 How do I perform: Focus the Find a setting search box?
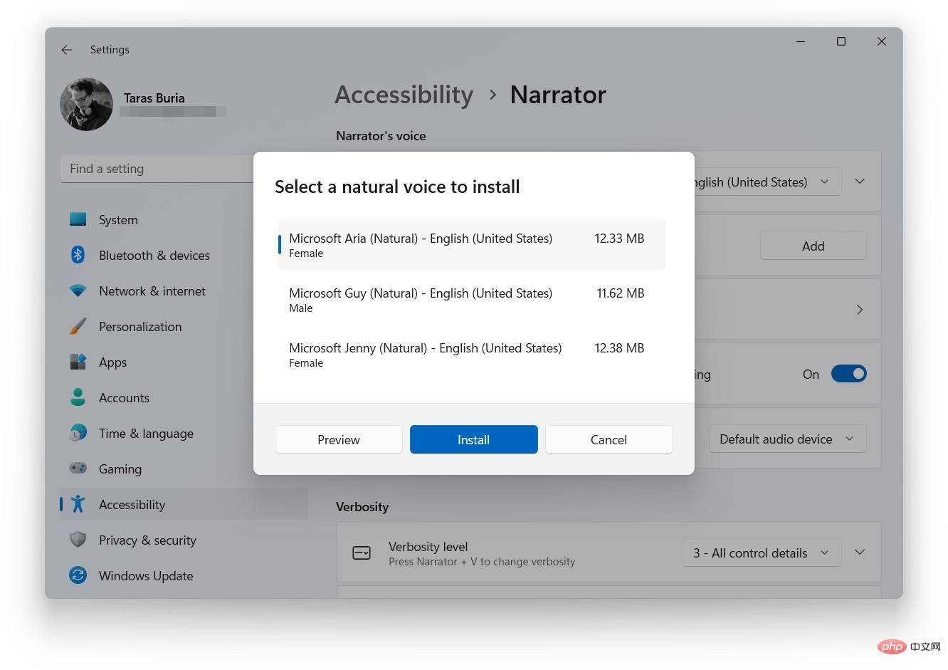pyautogui.click(x=157, y=169)
